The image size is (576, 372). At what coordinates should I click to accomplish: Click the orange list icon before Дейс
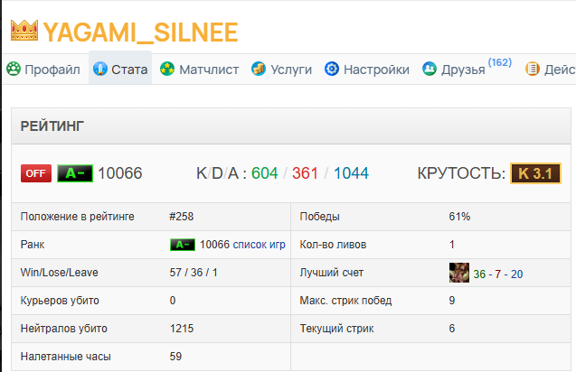click(533, 69)
